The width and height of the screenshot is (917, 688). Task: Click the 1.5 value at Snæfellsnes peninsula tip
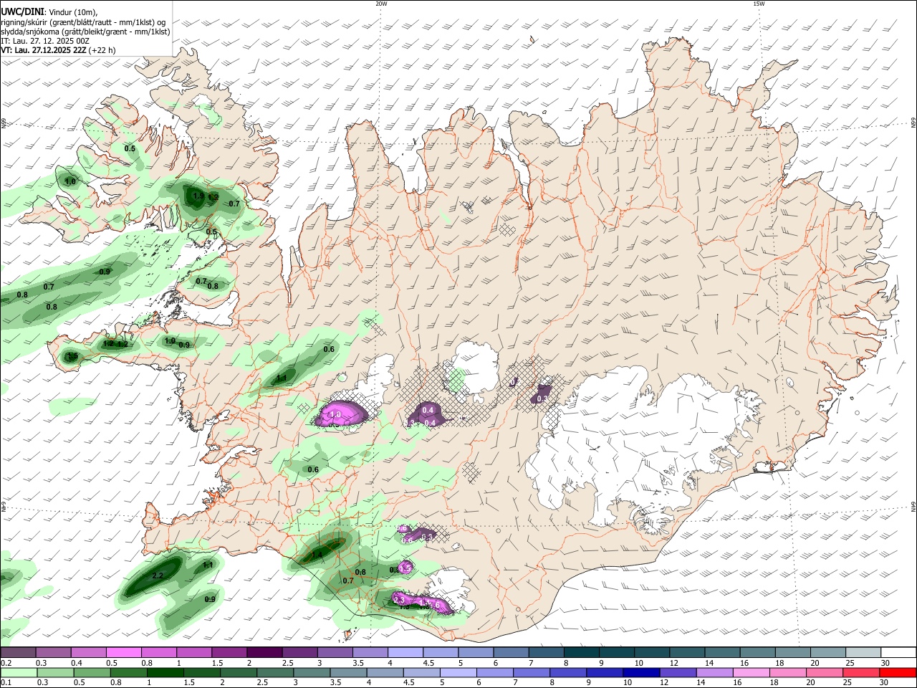click(72, 356)
